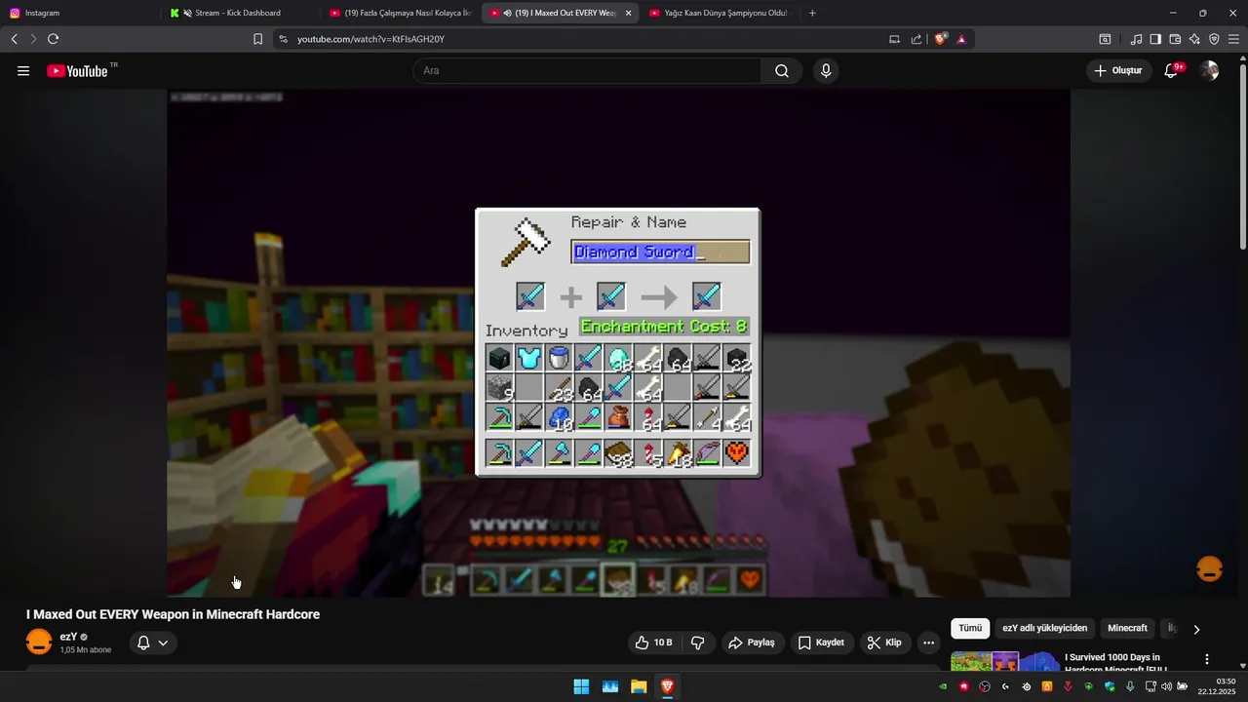Open the share page icon in address bar
The height and width of the screenshot is (702, 1248).
tap(916, 39)
